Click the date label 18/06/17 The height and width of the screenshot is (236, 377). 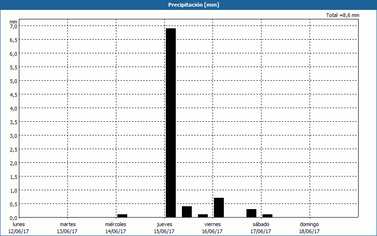(x=310, y=231)
